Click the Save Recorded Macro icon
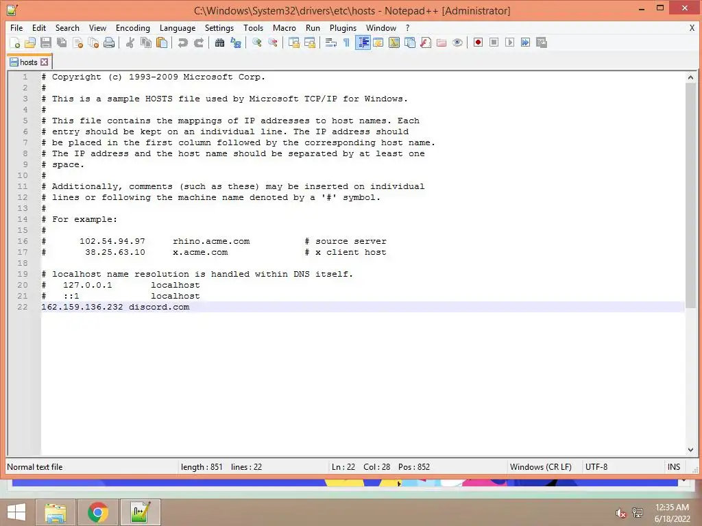 coord(542,42)
